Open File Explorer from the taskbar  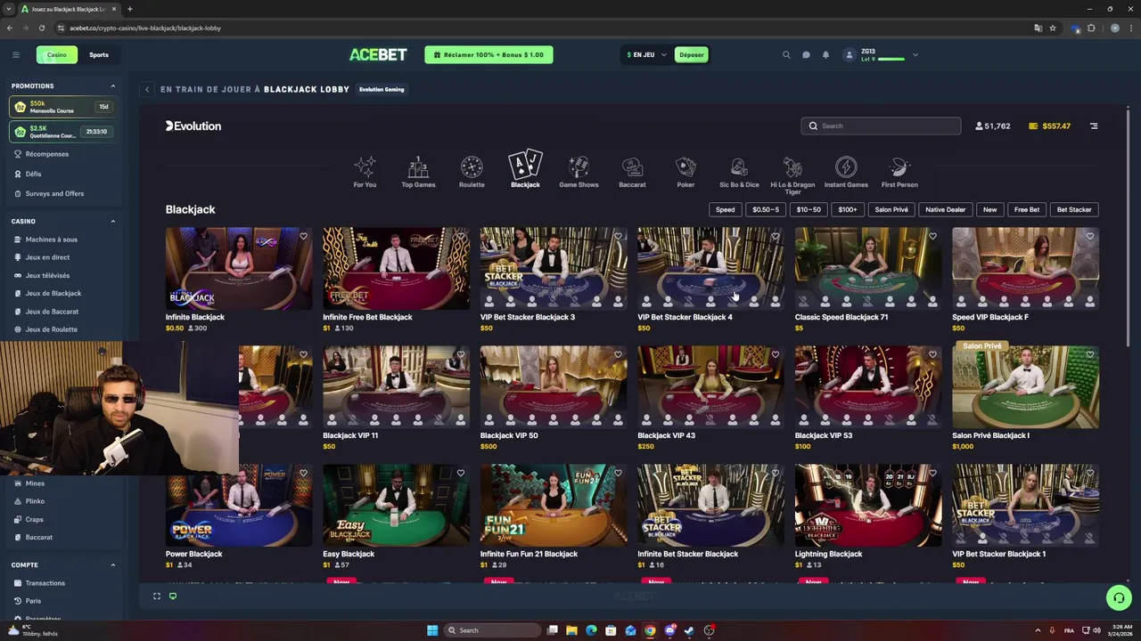click(571, 630)
